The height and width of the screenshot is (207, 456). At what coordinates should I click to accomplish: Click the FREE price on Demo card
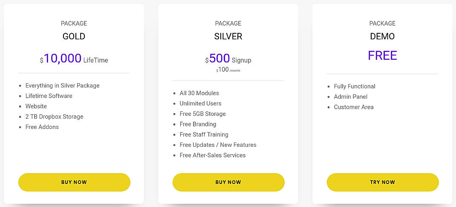(x=382, y=55)
